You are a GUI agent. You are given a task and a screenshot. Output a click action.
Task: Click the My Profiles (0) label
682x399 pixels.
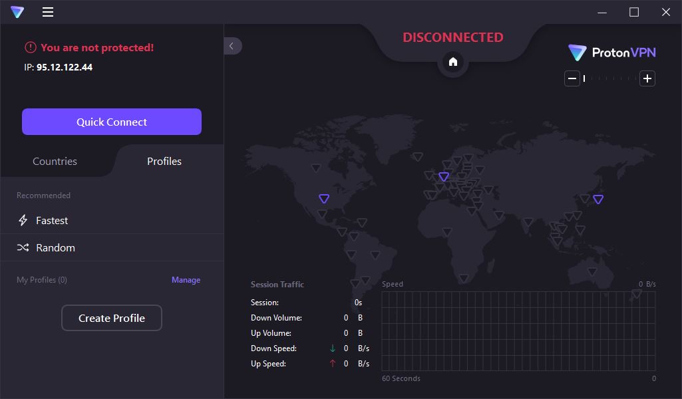pos(42,280)
